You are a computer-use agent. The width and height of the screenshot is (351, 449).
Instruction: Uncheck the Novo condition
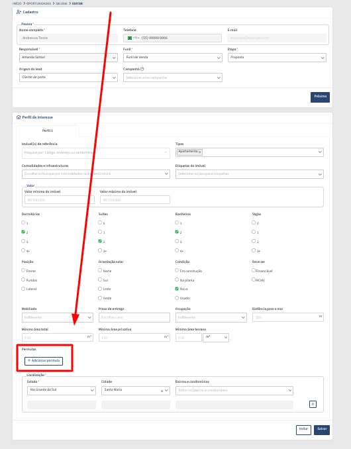point(177,289)
